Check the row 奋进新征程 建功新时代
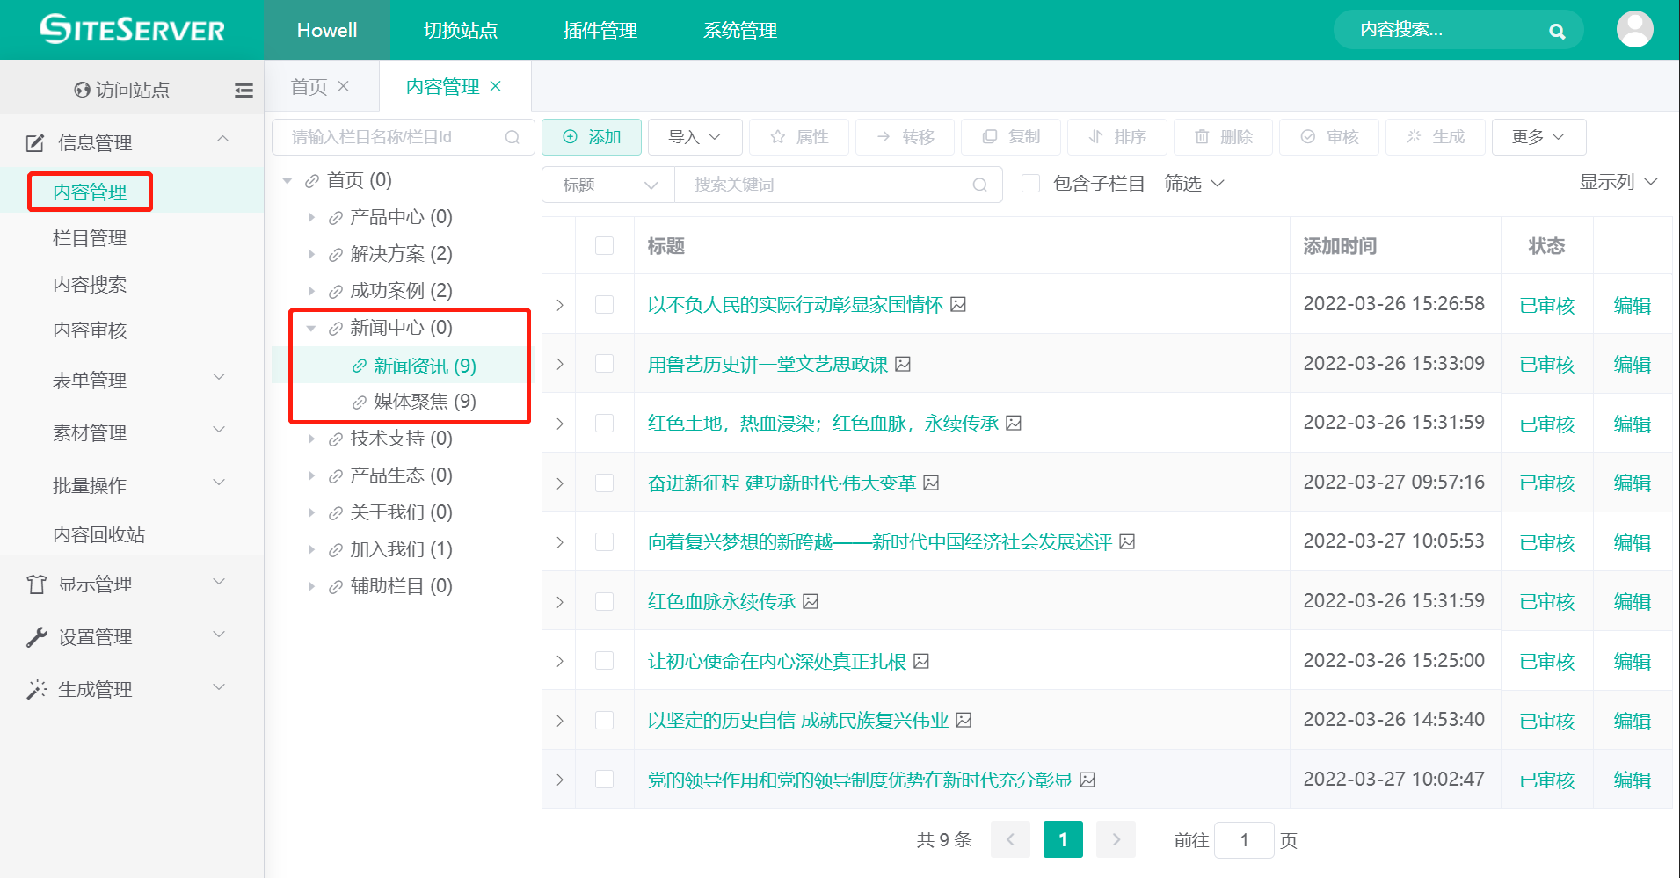Screen dimensions: 1680x878 [x=604, y=483]
